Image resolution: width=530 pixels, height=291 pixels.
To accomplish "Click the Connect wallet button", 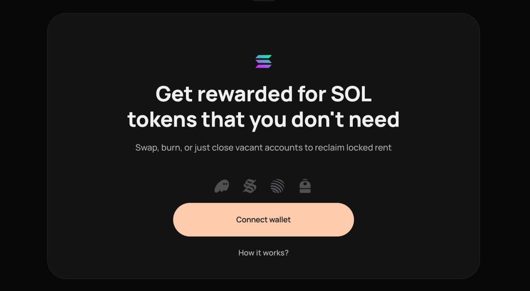I will (x=263, y=220).
